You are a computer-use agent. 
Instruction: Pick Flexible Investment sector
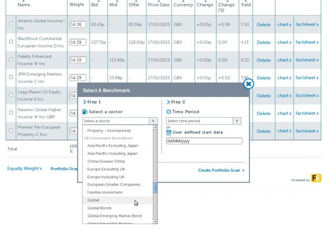coord(105,192)
